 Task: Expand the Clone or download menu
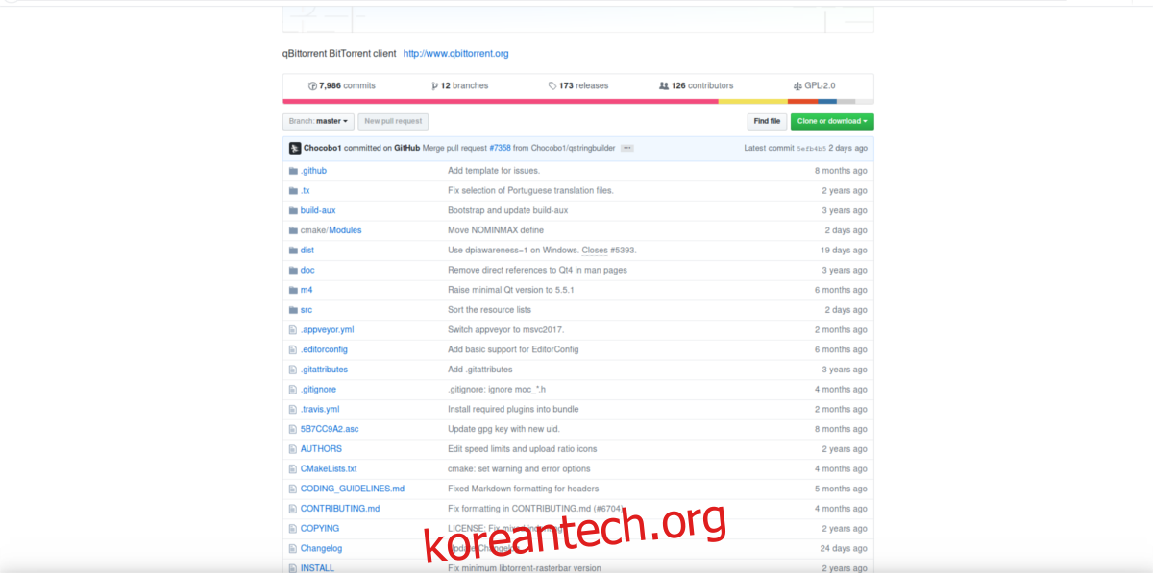[x=832, y=121]
